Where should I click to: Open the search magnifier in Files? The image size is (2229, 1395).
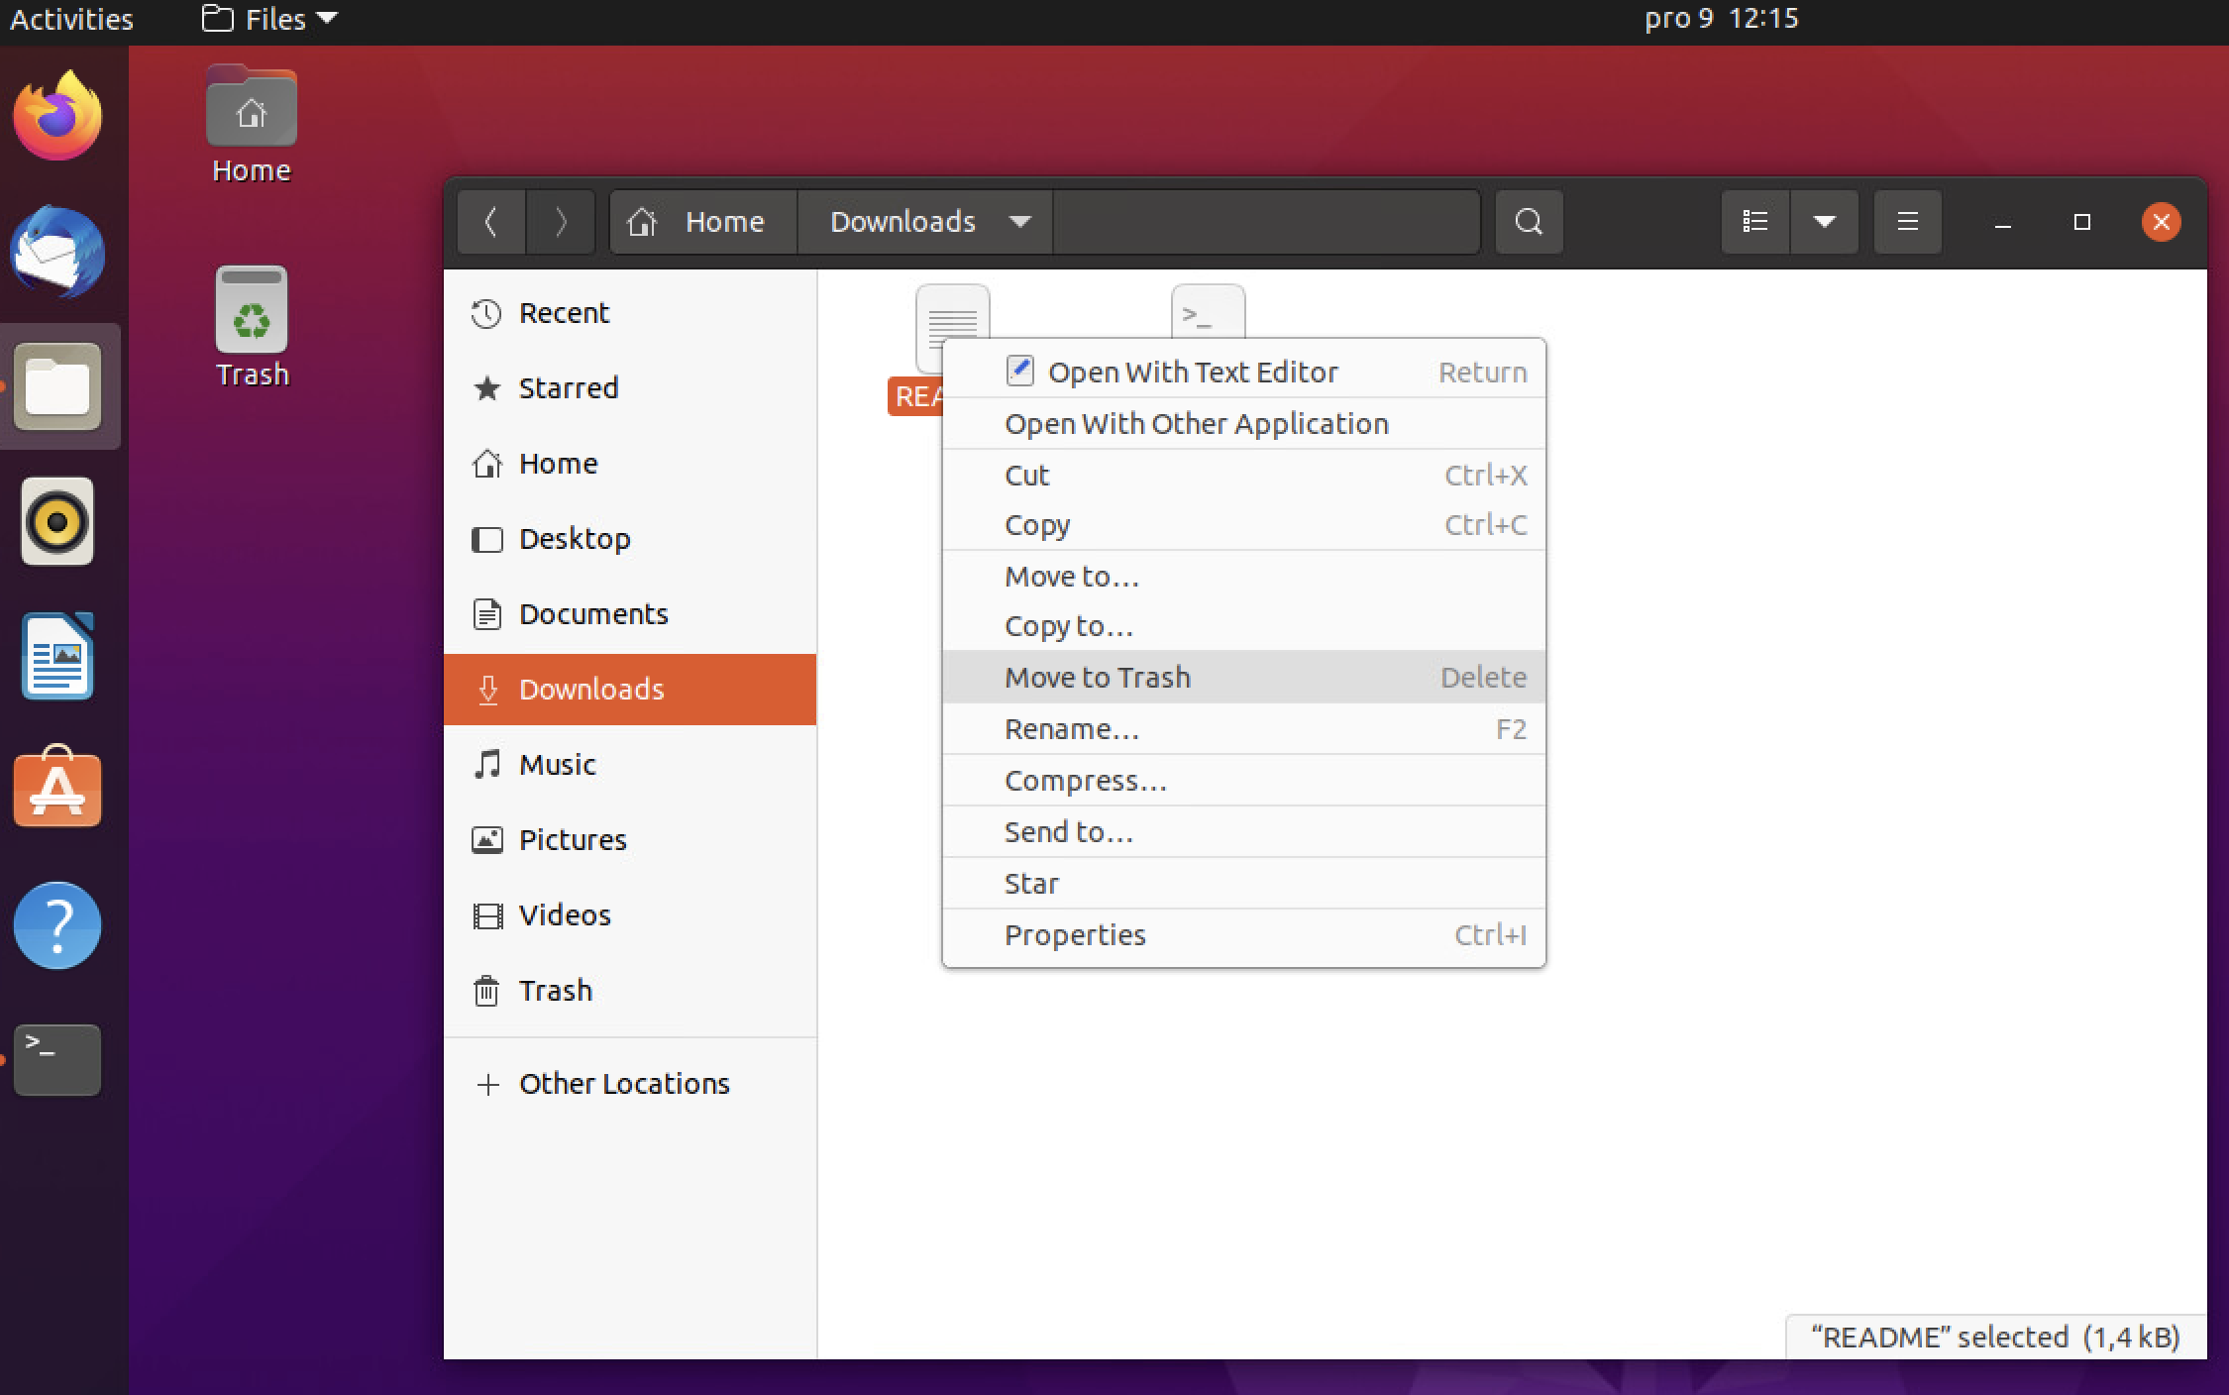1529,222
